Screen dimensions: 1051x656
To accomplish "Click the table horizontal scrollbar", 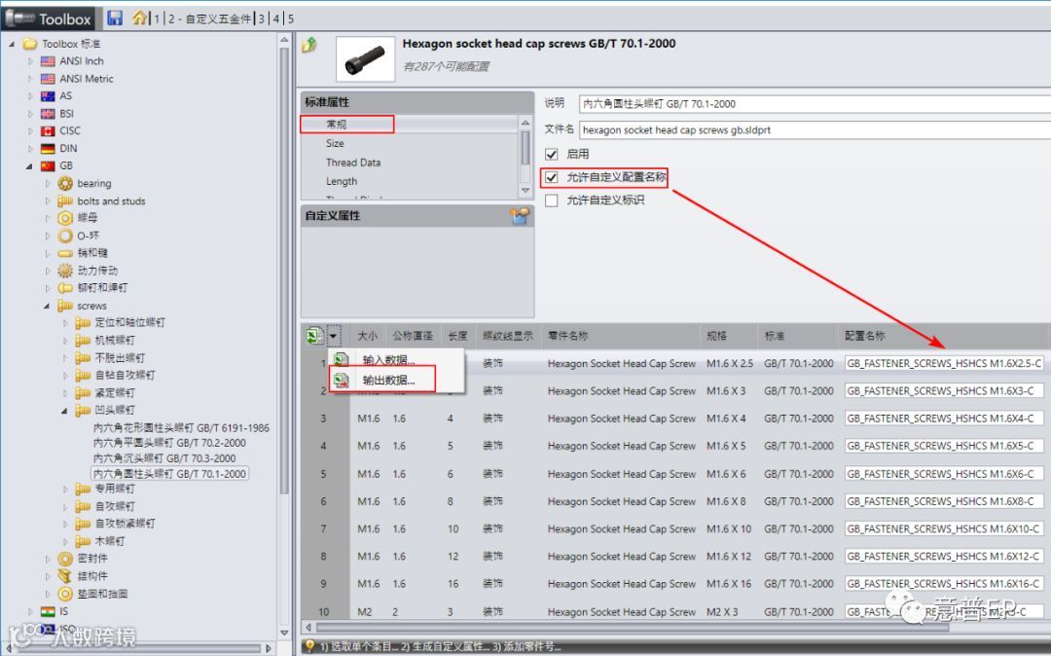I will [x=634, y=628].
